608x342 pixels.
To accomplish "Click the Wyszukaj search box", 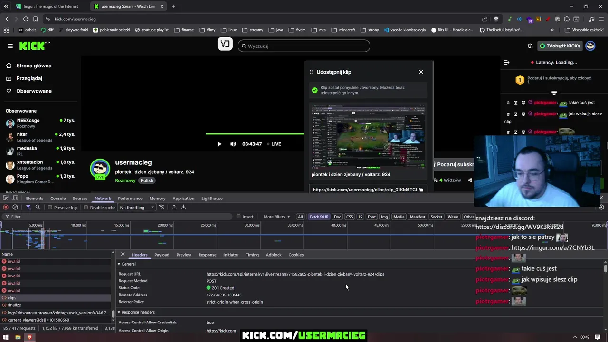I will coord(304,46).
